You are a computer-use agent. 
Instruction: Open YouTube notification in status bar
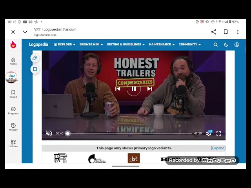25,22
